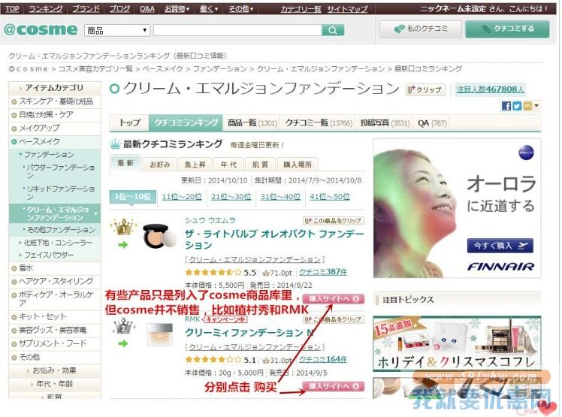Switch to the トップ tab
Image resolution: width=562 pixels, height=417 pixels.
(129, 122)
